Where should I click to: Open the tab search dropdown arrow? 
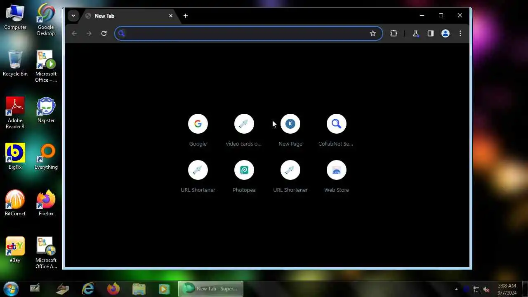73,16
